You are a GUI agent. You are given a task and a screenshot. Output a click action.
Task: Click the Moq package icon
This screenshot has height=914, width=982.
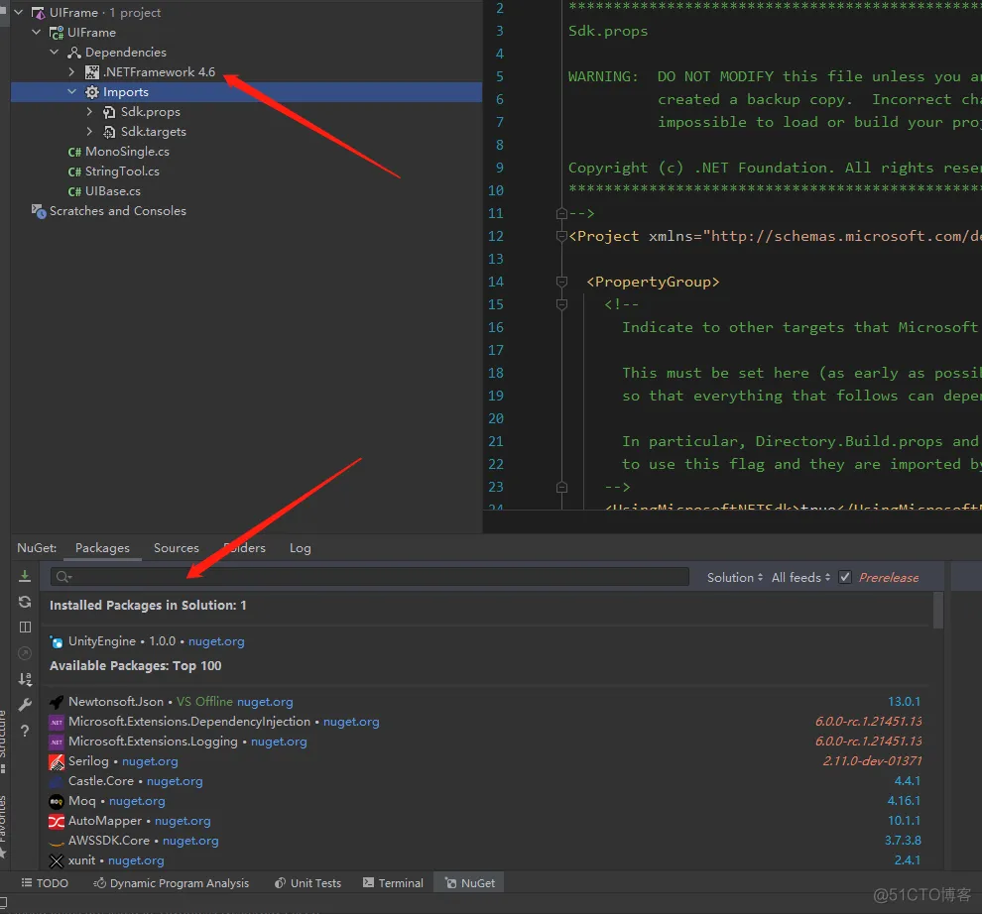[57, 801]
